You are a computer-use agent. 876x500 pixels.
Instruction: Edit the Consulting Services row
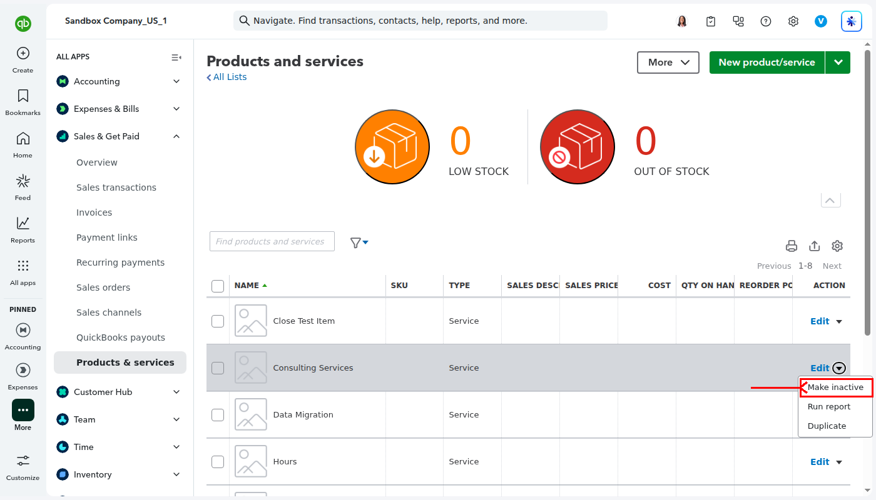click(820, 368)
